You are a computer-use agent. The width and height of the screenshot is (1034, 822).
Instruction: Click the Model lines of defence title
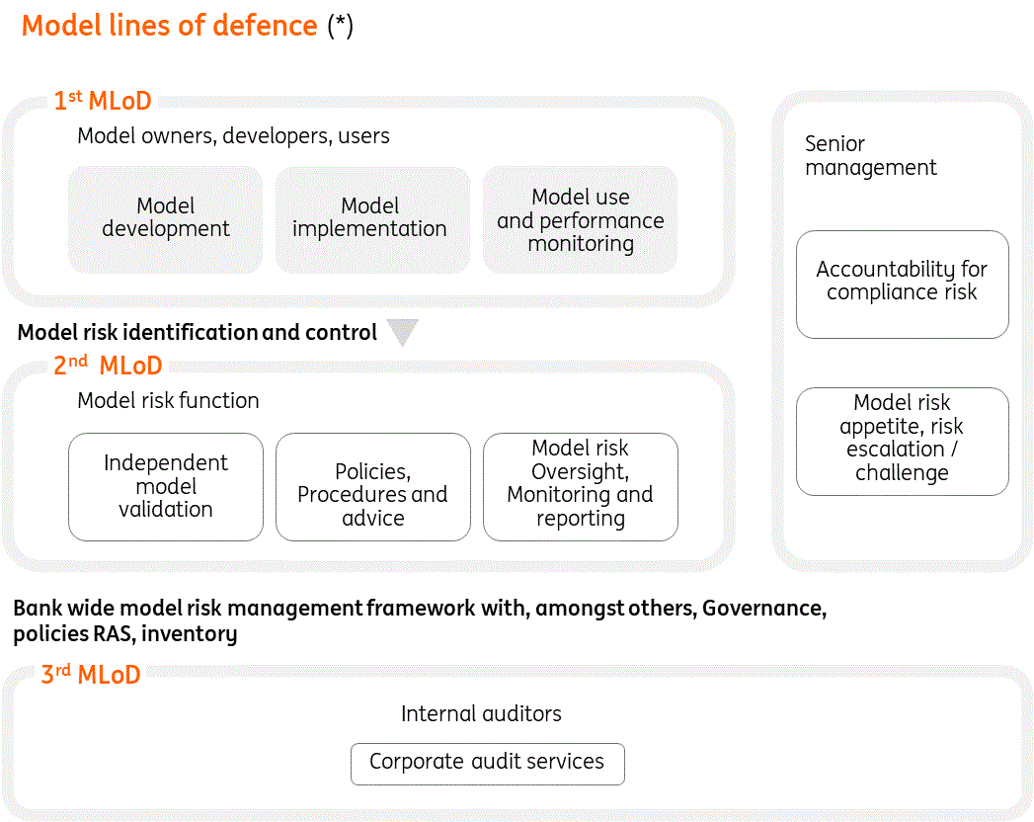(170, 26)
